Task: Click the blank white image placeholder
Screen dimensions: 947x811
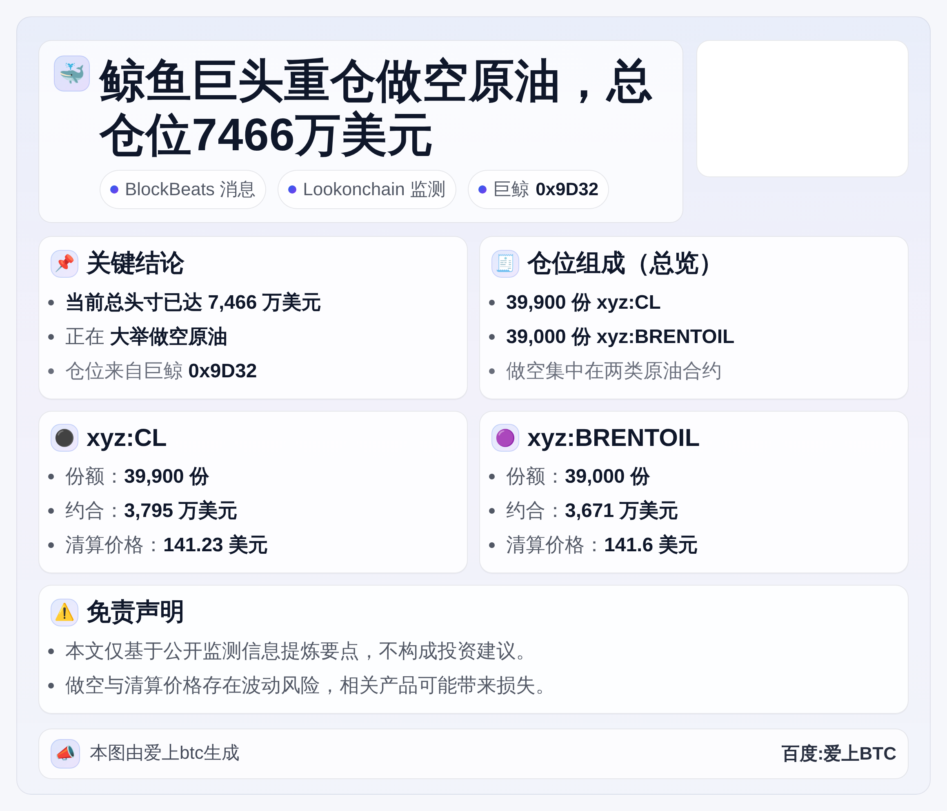Action: tap(802, 108)
